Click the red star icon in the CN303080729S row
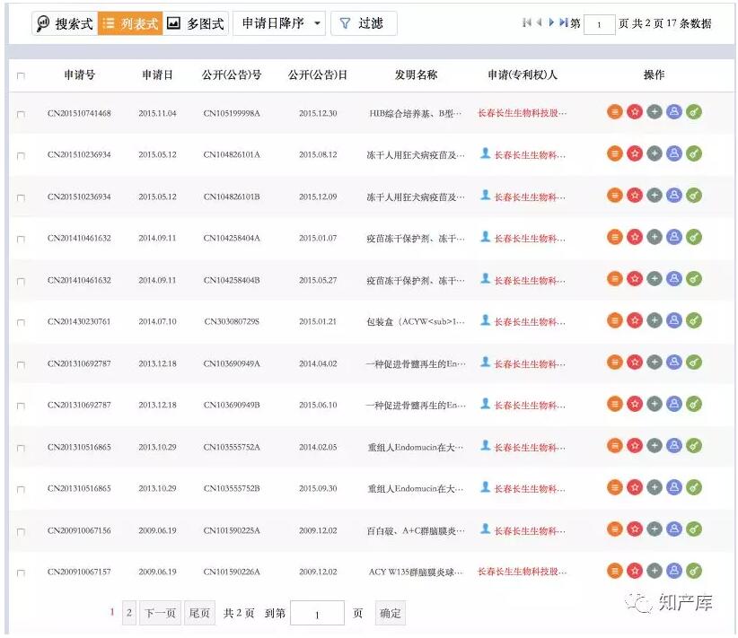The width and height of the screenshot is (738, 638). click(x=635, y=320)
